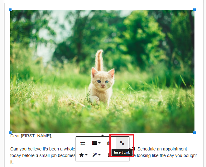
Task: Click the star Style icon
Action: (x=81, y=155)
